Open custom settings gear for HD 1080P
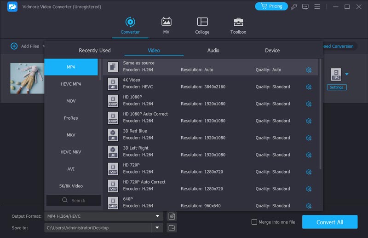The height and width of the screenshot is (238, 368). [x=309, y=104]
